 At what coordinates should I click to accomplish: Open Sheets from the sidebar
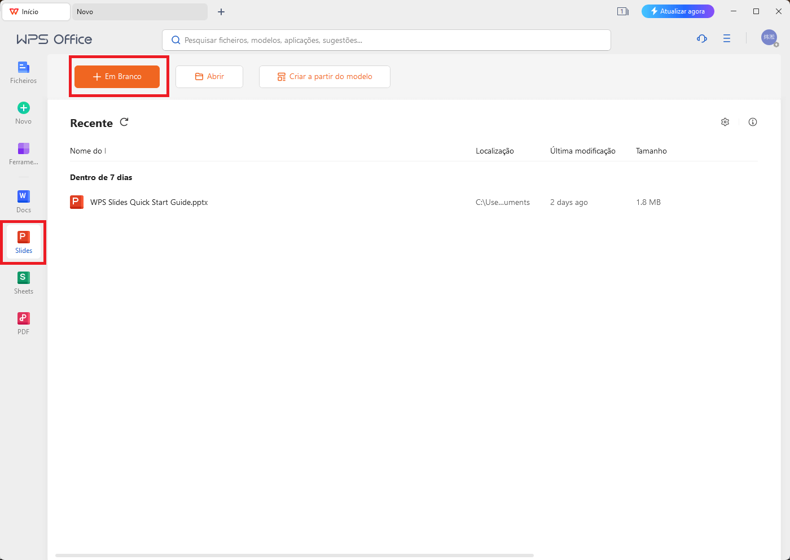click(x=24, y=283)
